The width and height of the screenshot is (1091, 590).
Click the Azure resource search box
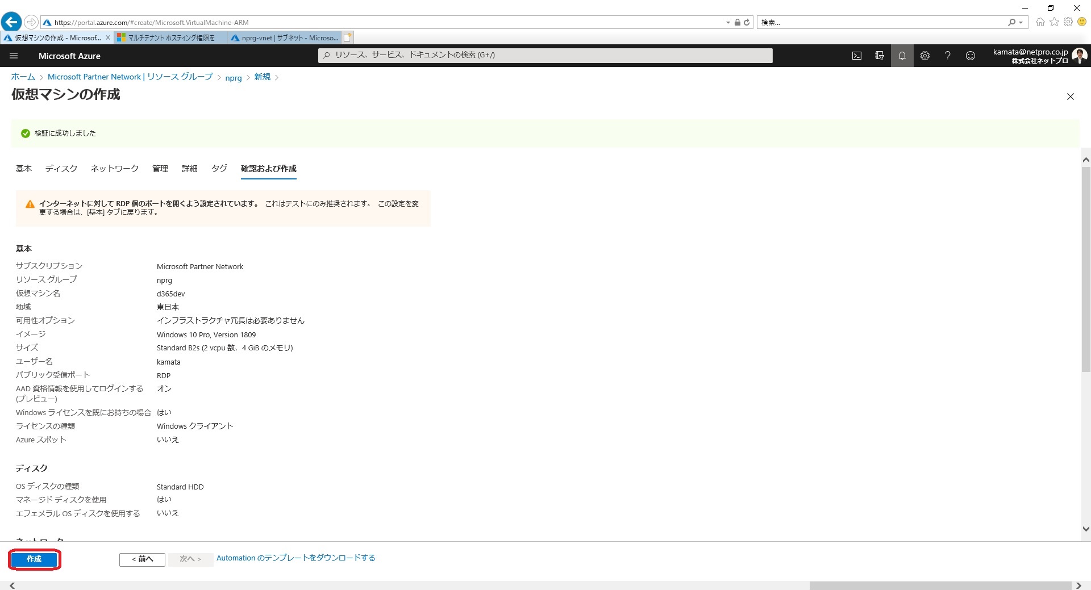tap(545, 55)
